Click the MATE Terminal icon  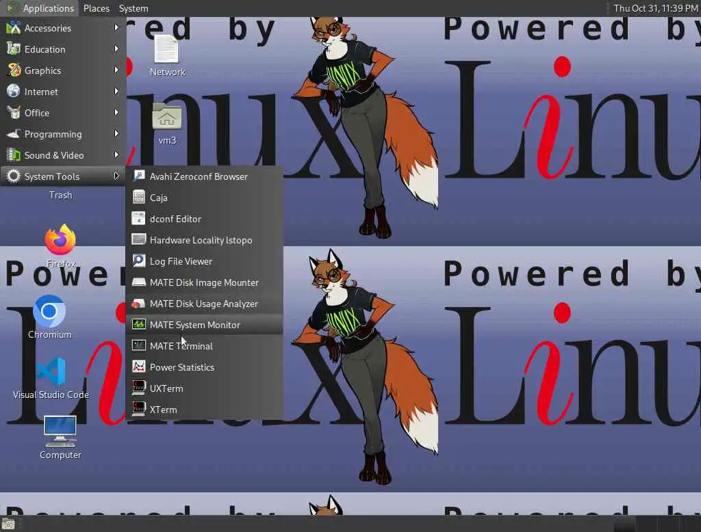[x=138, y=346]
